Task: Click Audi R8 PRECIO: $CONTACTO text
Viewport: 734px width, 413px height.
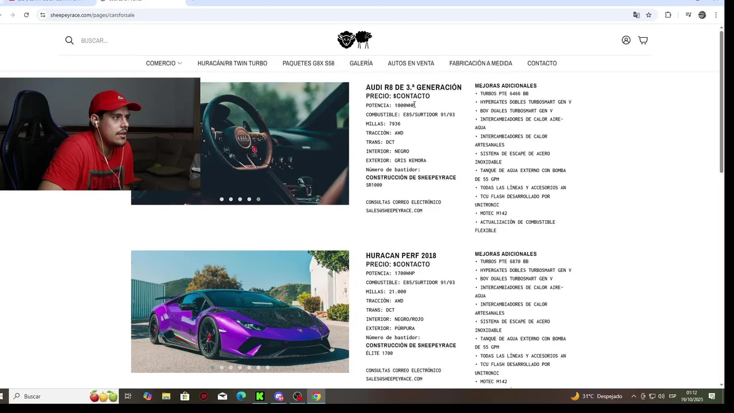Action: (397, 96)
